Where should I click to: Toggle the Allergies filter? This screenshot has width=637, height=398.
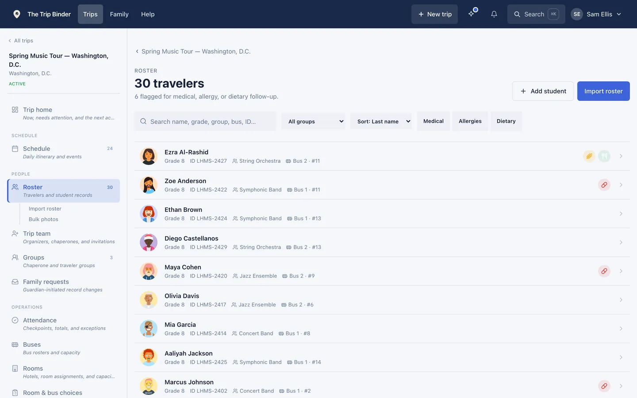pyautogui.click(x=470, y=121)
